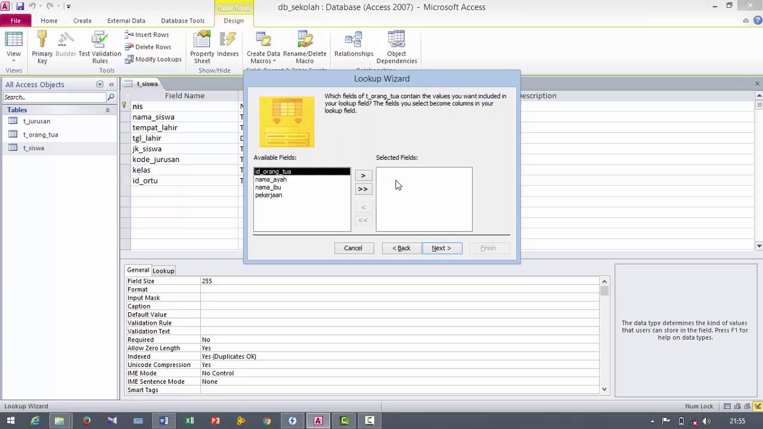This screenshot has width=763, height=429.
Task: Switch to Design view in status bar
Action: (x=758, y=406)
